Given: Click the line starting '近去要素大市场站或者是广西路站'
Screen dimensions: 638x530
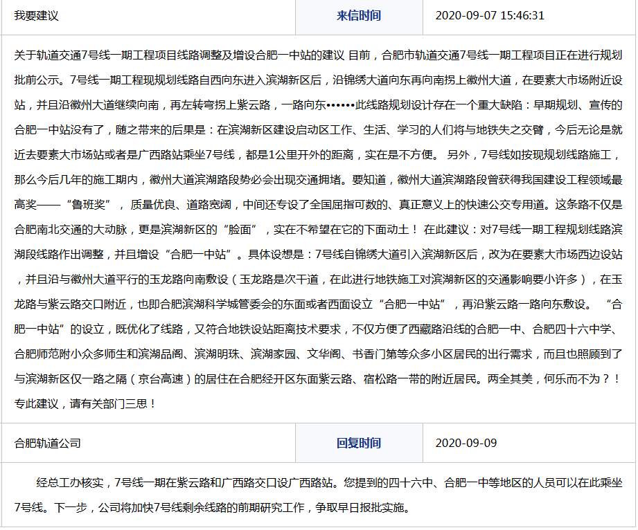Looking at the screenshot, I should (318, 155).
